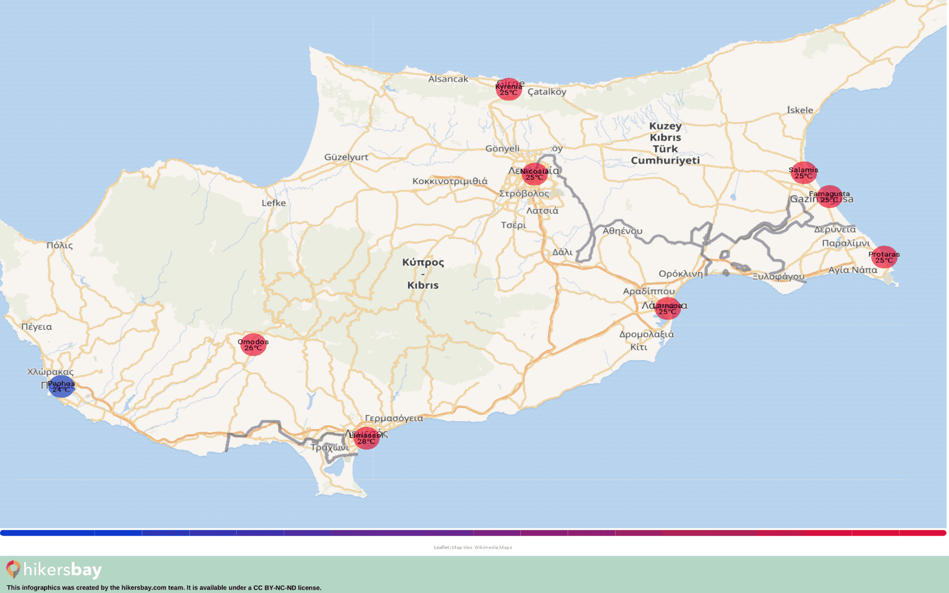
Task: Click the Larnaca temperature marker
Action: pyautogui.click(x=667, y=309)
